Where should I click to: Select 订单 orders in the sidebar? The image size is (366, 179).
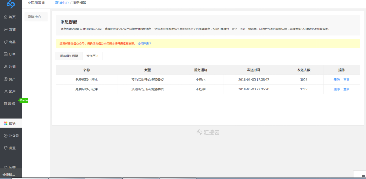point(10,54)
